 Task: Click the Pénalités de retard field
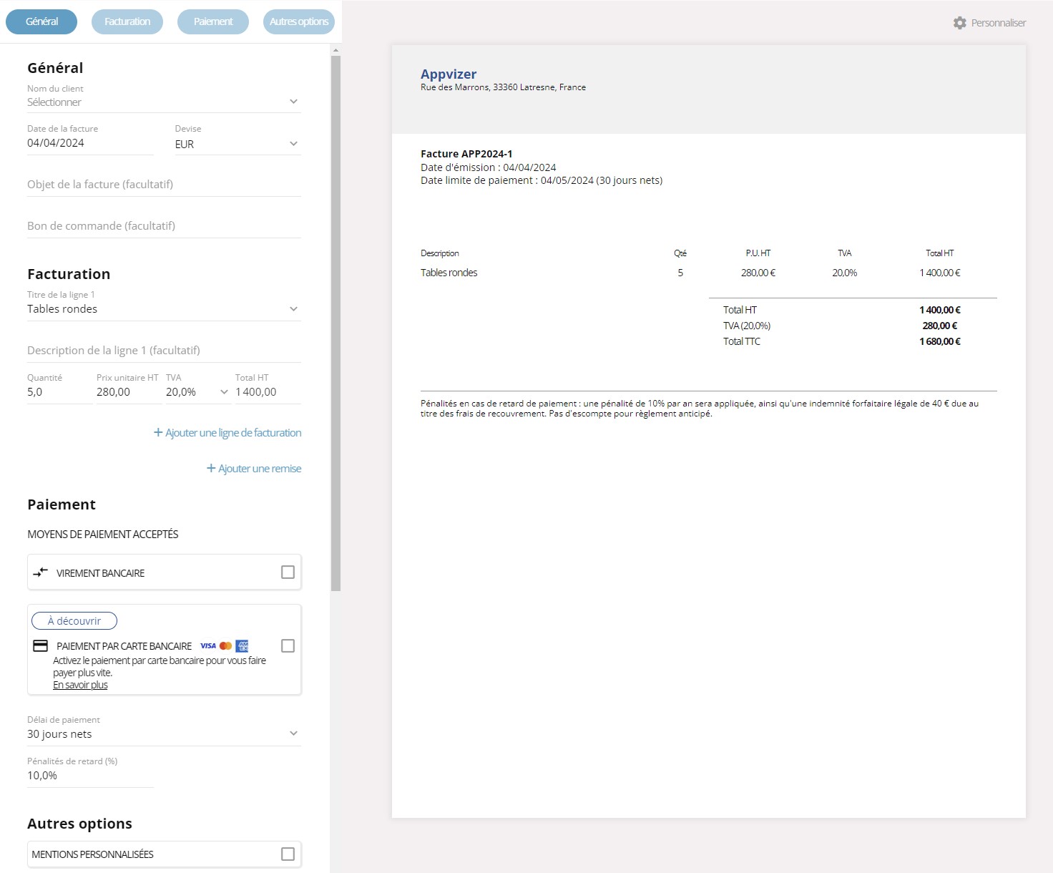90,776
